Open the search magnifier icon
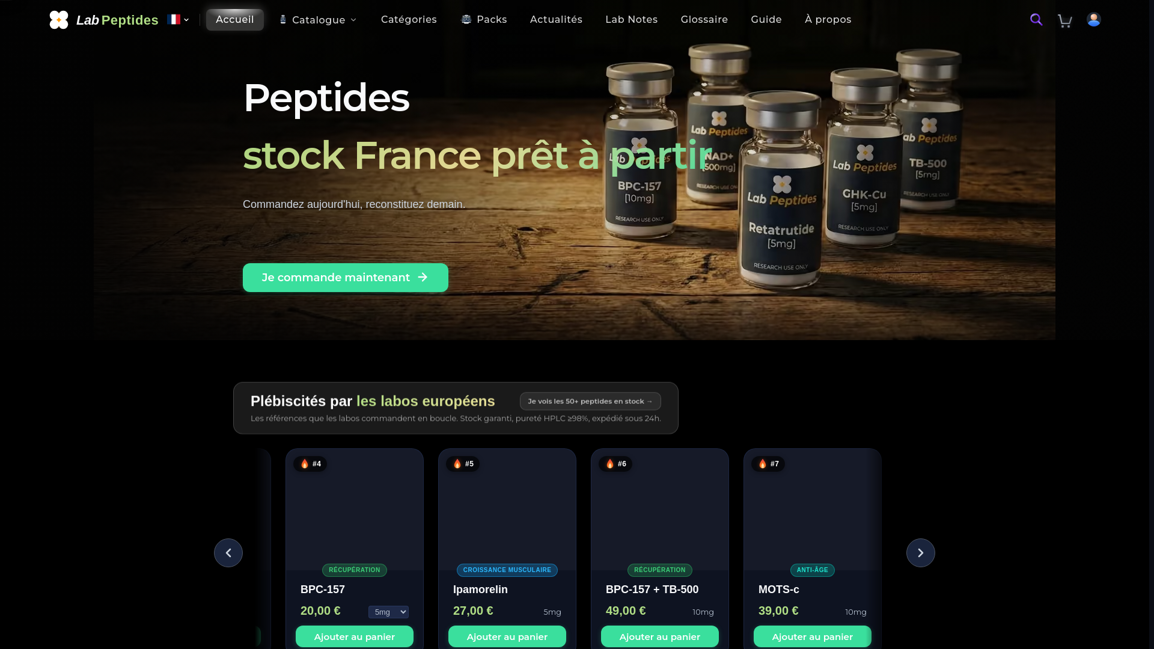This screenshot has width=1154, height=649. 1036,19
